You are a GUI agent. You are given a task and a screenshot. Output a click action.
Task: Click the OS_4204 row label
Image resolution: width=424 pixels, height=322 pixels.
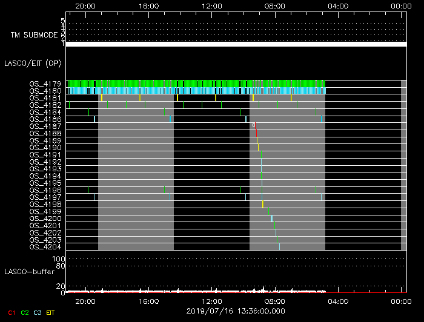(x=45, y=247)
